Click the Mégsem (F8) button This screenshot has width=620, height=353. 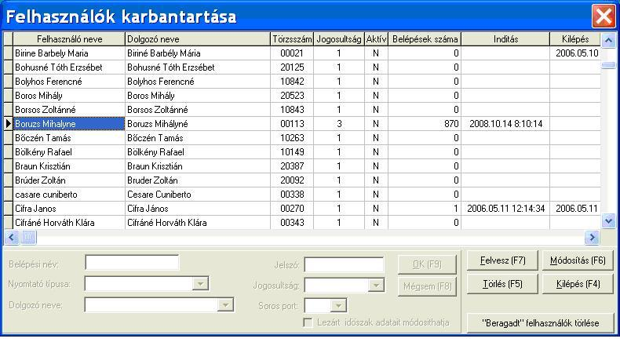[427, 286]
